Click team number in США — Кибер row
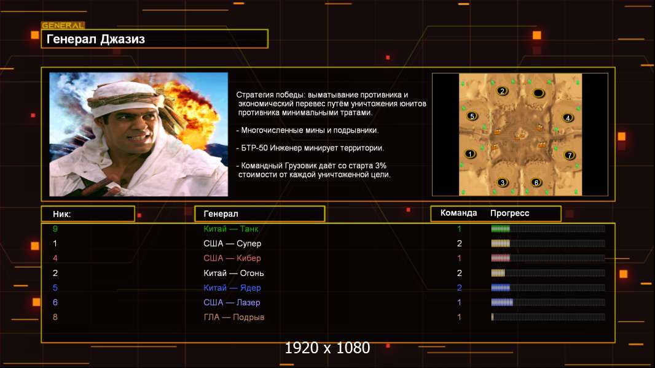The image size is (655, 368). click(459, 258)
